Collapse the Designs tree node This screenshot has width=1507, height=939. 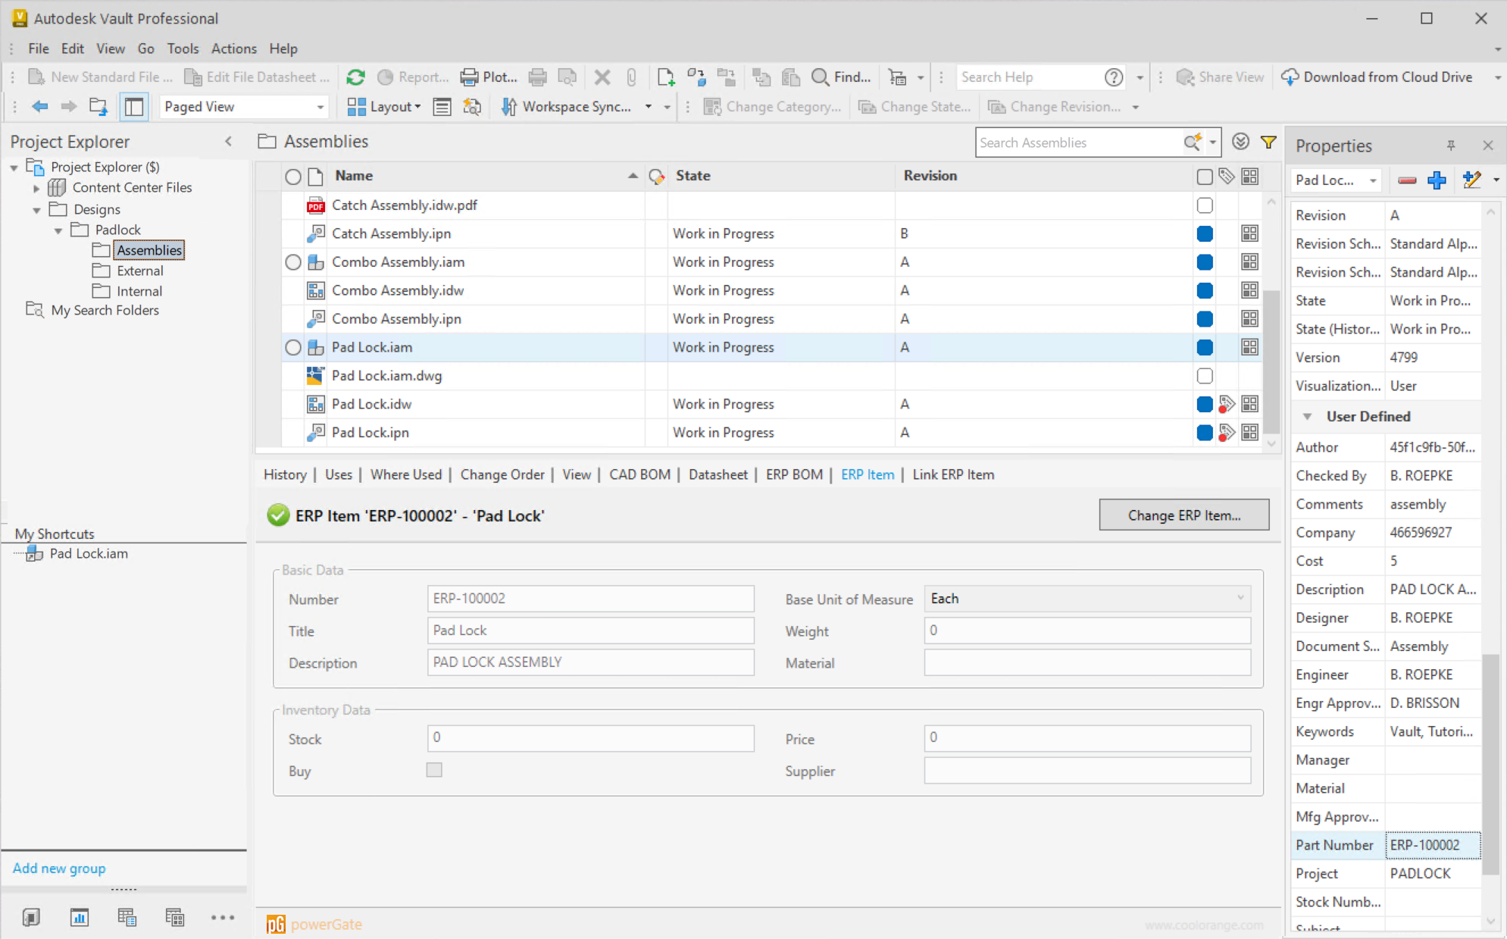tap(36, 210)
